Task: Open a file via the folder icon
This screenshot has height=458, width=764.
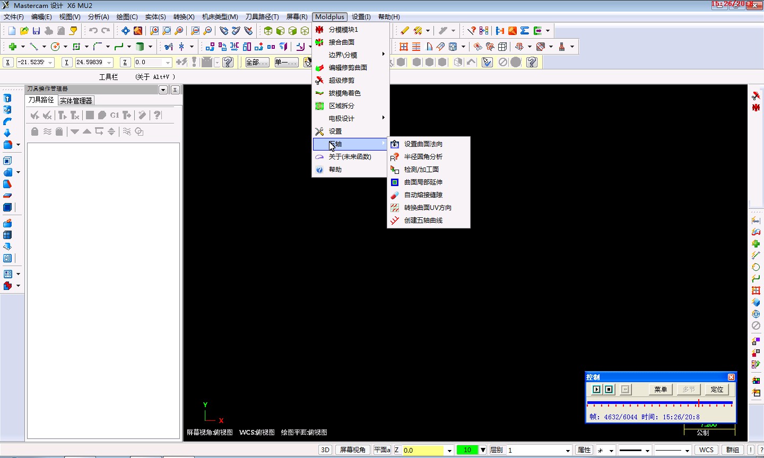Action: [x=24, y=31]
